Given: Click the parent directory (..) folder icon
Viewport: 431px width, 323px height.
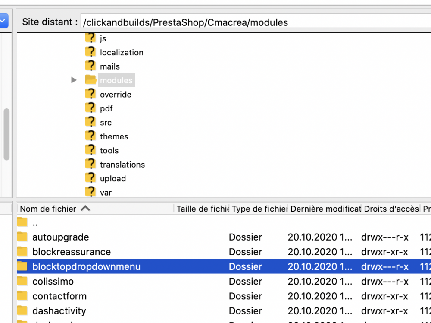Looking at the screenshot, I should click(x=22, y=223).
